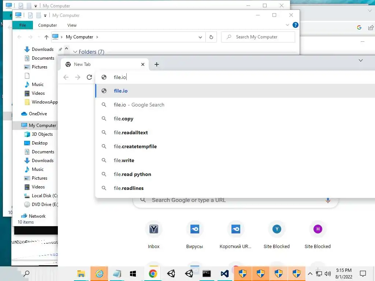Open Internet Explorer from the taskbar
375x281 pixels.
(99, 274)
